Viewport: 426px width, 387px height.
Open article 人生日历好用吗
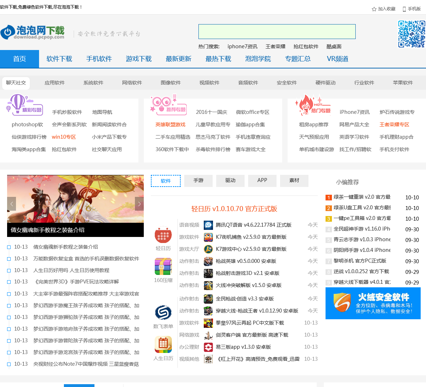click(x=71, y=270)
